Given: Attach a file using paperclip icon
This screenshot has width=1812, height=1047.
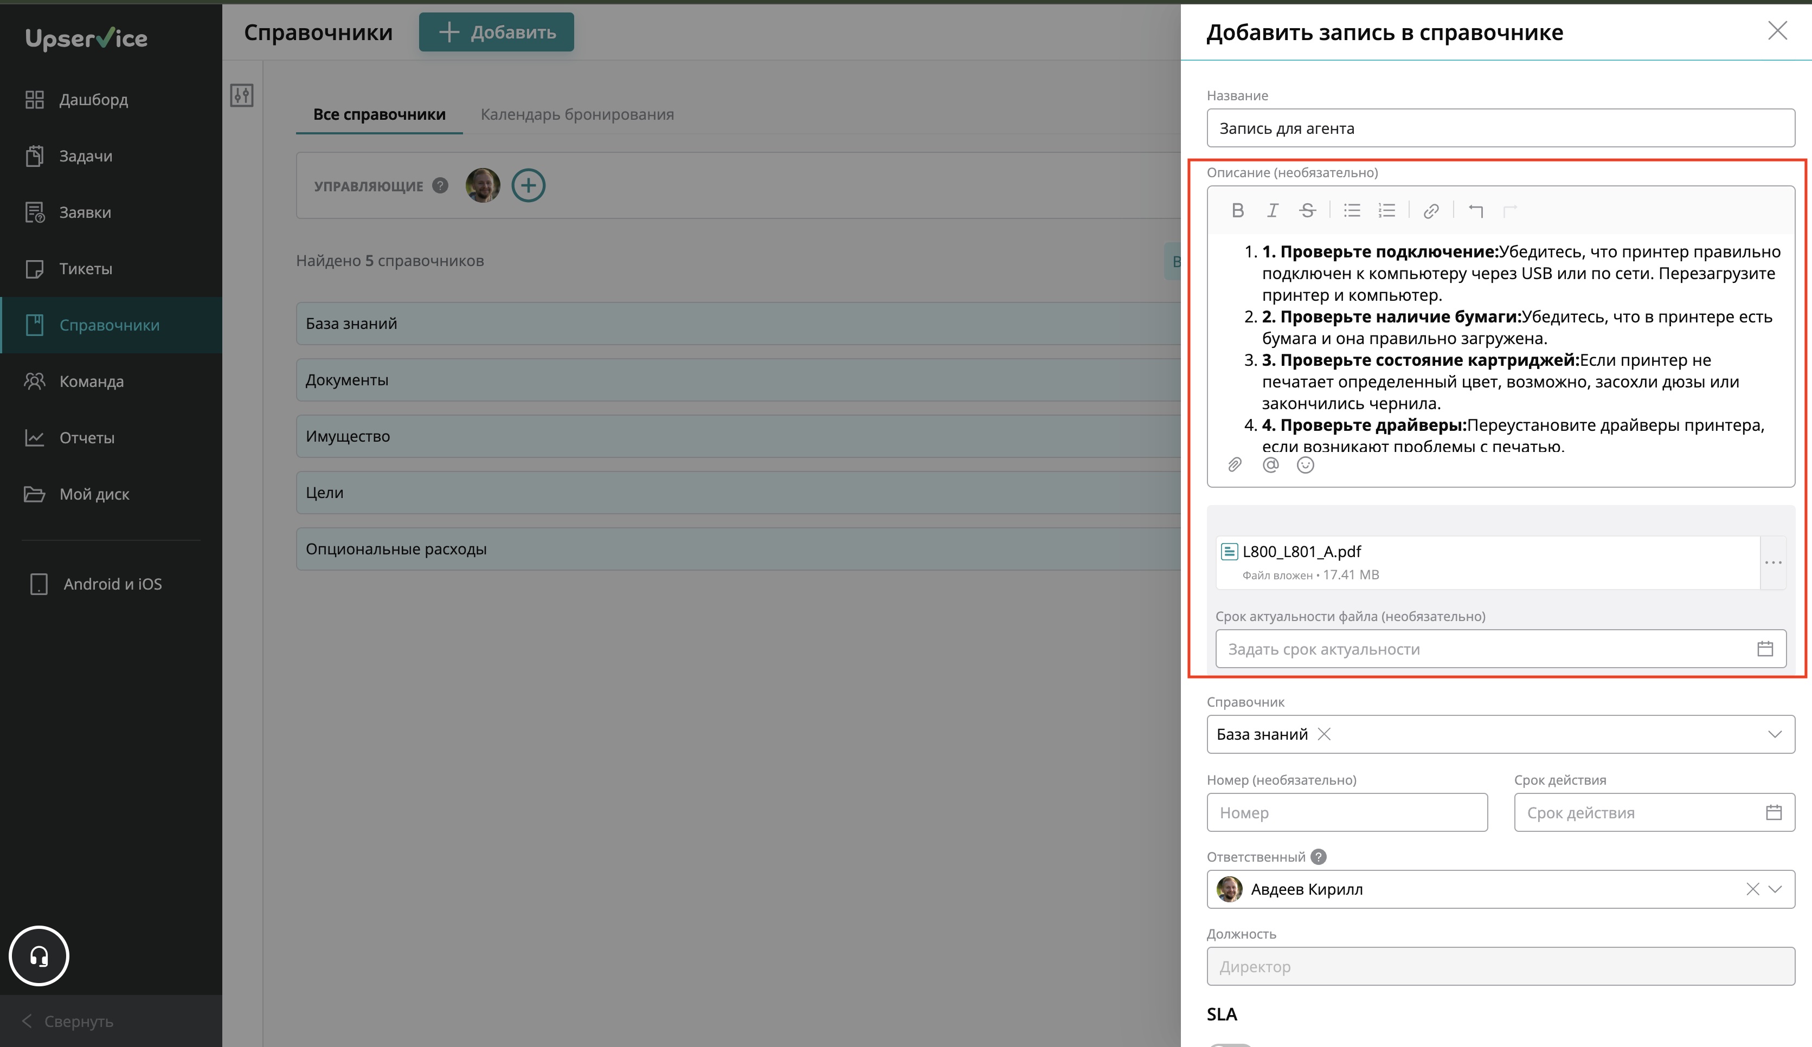Looking at the screenshot, I should point(1235,465).
